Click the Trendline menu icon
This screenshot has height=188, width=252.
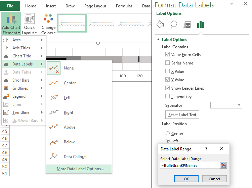[6, 112]
